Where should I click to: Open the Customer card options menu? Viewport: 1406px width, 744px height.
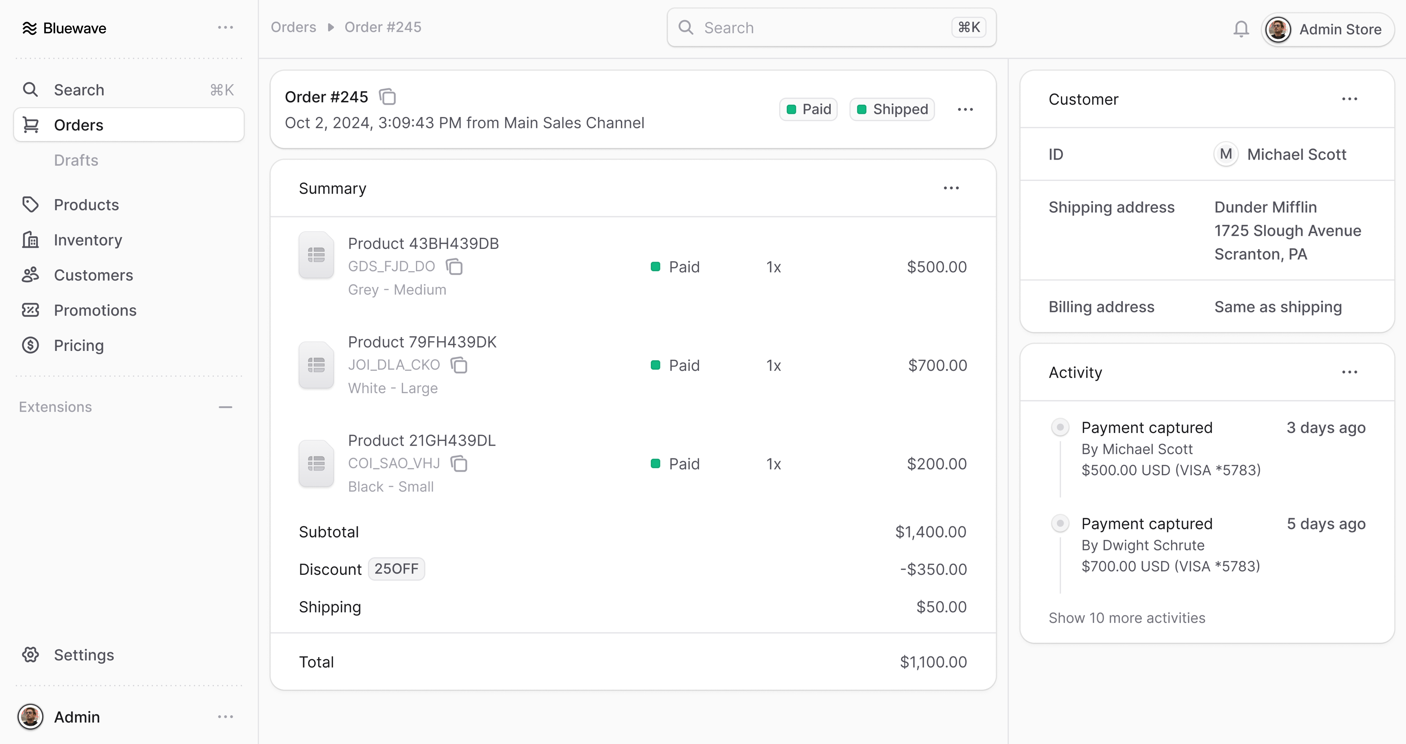click(x=1349, y=99)
